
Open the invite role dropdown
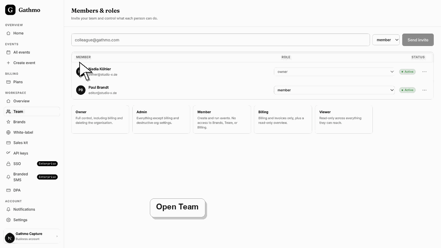386,40
